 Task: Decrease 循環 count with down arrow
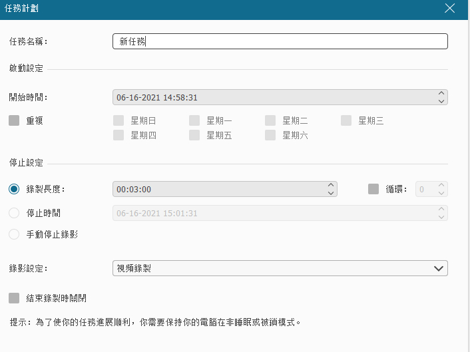[x=441, y=193]
